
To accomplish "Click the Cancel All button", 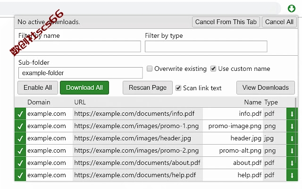I will click(279, 22).
